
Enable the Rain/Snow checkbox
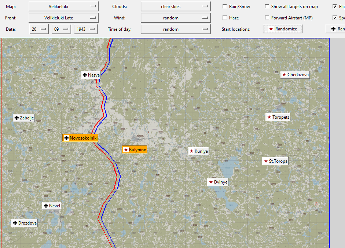click(225, 6)
